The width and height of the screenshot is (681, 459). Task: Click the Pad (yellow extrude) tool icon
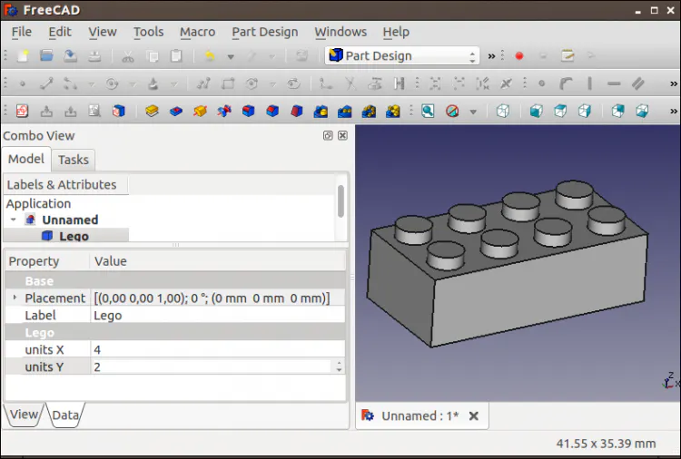pos(152,112)
